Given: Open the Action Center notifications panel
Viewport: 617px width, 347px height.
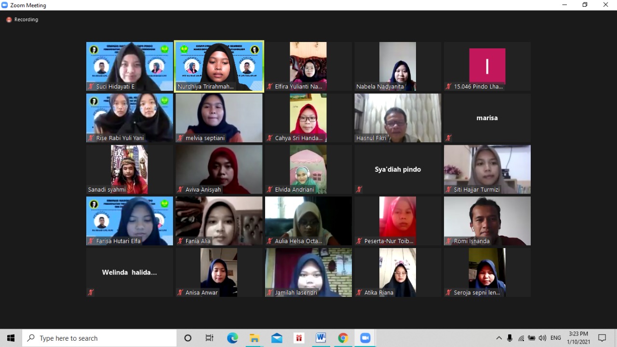Looking at the screenshot, I should pyautogui.click(x=603, y=338).
